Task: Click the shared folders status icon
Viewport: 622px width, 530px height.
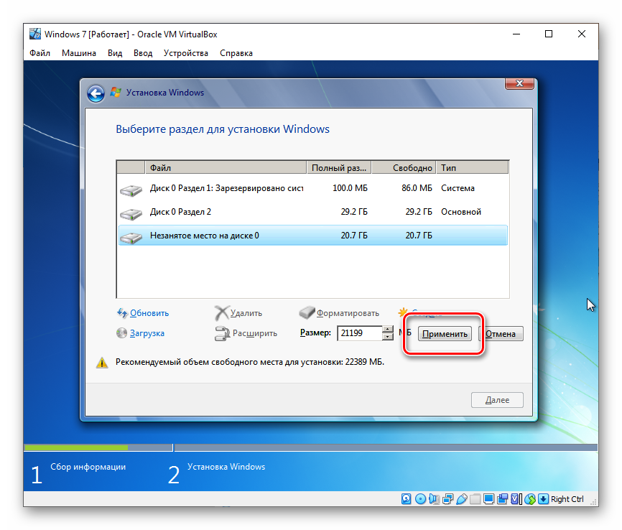Action: click(475, 498)
